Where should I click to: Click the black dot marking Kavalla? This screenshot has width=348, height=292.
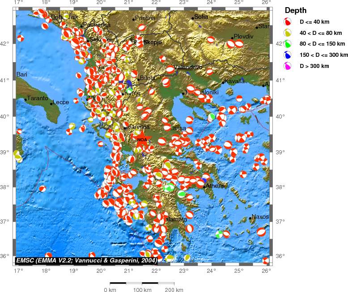[x=223, y=83]
